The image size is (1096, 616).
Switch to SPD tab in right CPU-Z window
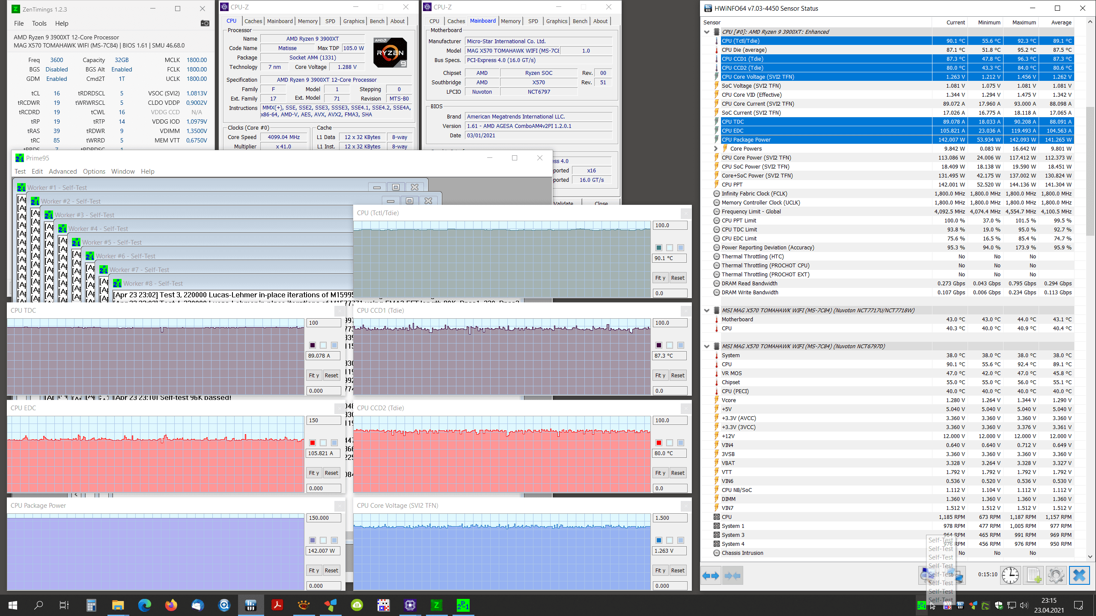(x=533, y=21)
